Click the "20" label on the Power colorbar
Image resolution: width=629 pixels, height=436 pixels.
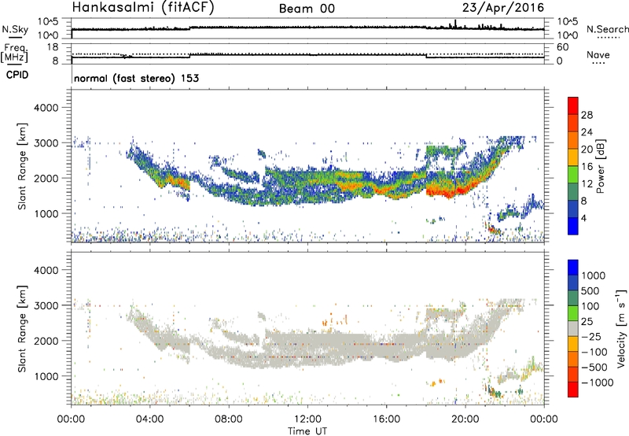pos(587,150)
